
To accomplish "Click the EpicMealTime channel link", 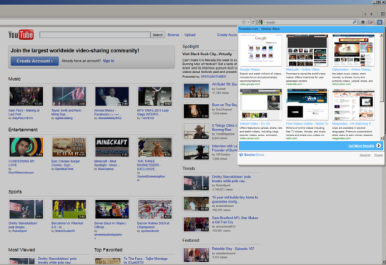I will point(64,169).
